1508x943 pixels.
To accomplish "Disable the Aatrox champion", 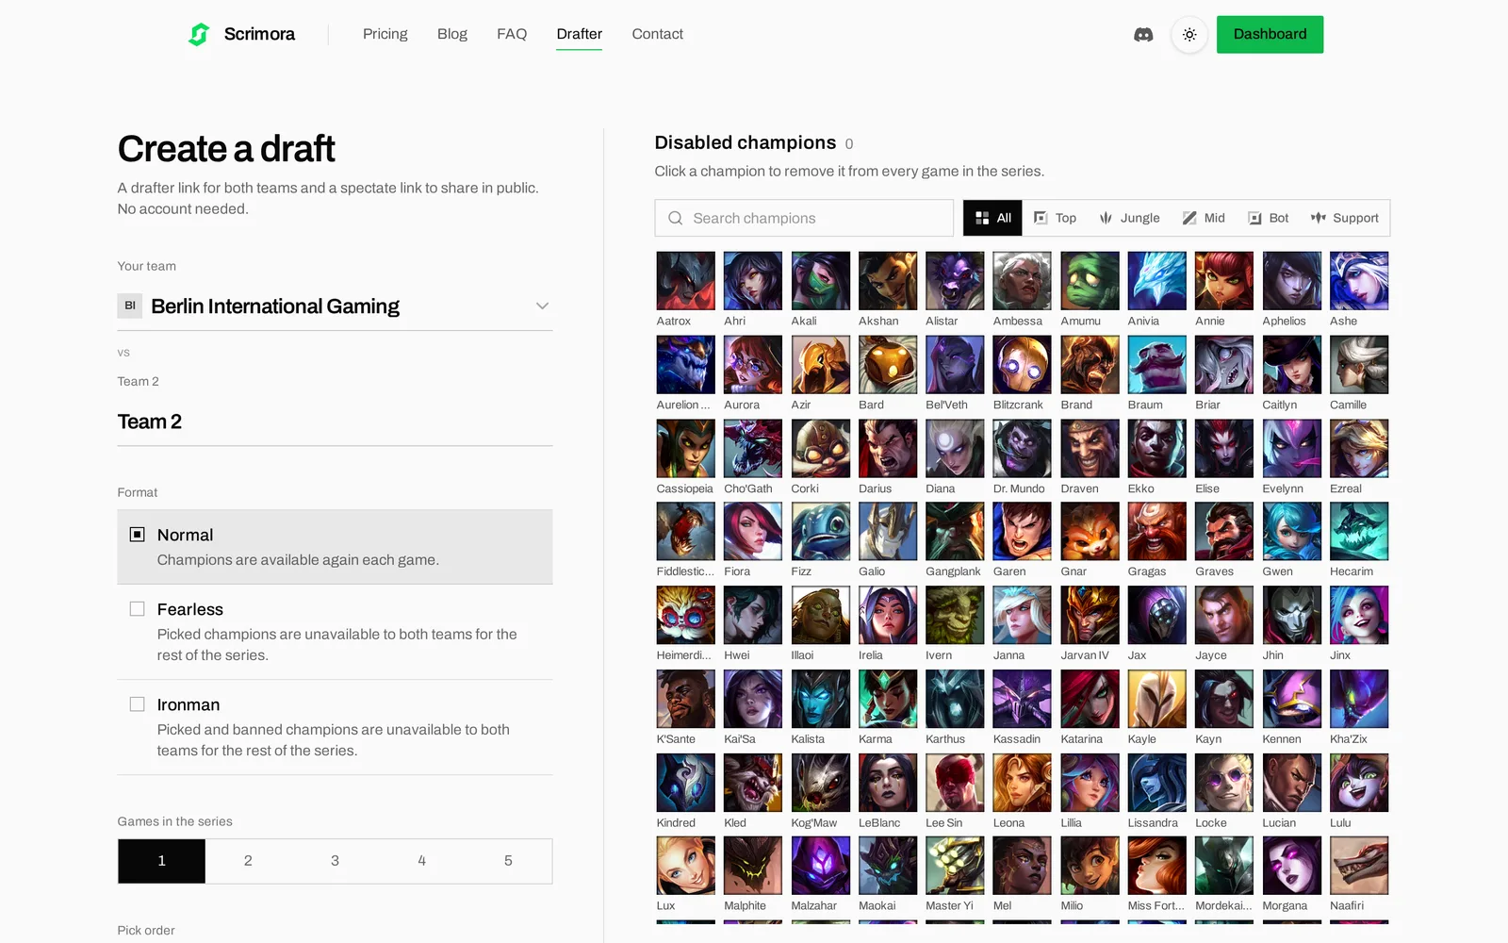I will pyautogui.click(x=685, y=281).
